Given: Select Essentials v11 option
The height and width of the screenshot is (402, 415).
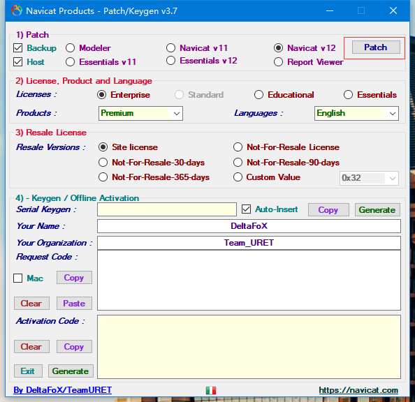Looking at the screenshot, I should pyautogui.click(x=70, y=62).
